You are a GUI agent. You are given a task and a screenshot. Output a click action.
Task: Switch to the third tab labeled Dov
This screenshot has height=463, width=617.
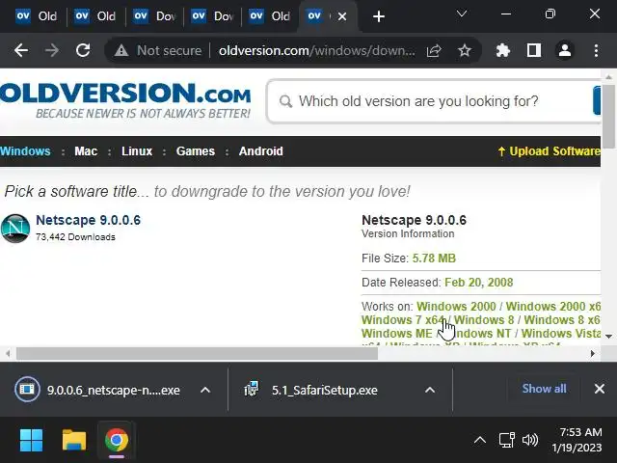(x=153, y=16)
